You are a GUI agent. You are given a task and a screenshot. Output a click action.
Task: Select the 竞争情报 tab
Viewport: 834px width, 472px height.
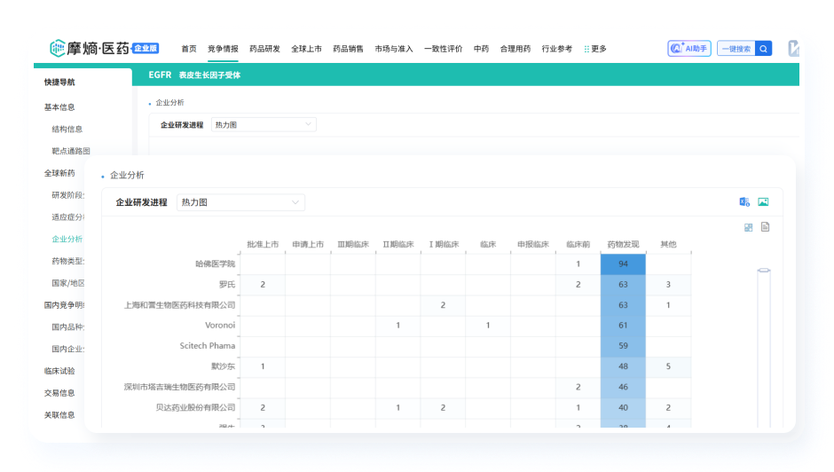pos(223,49)
